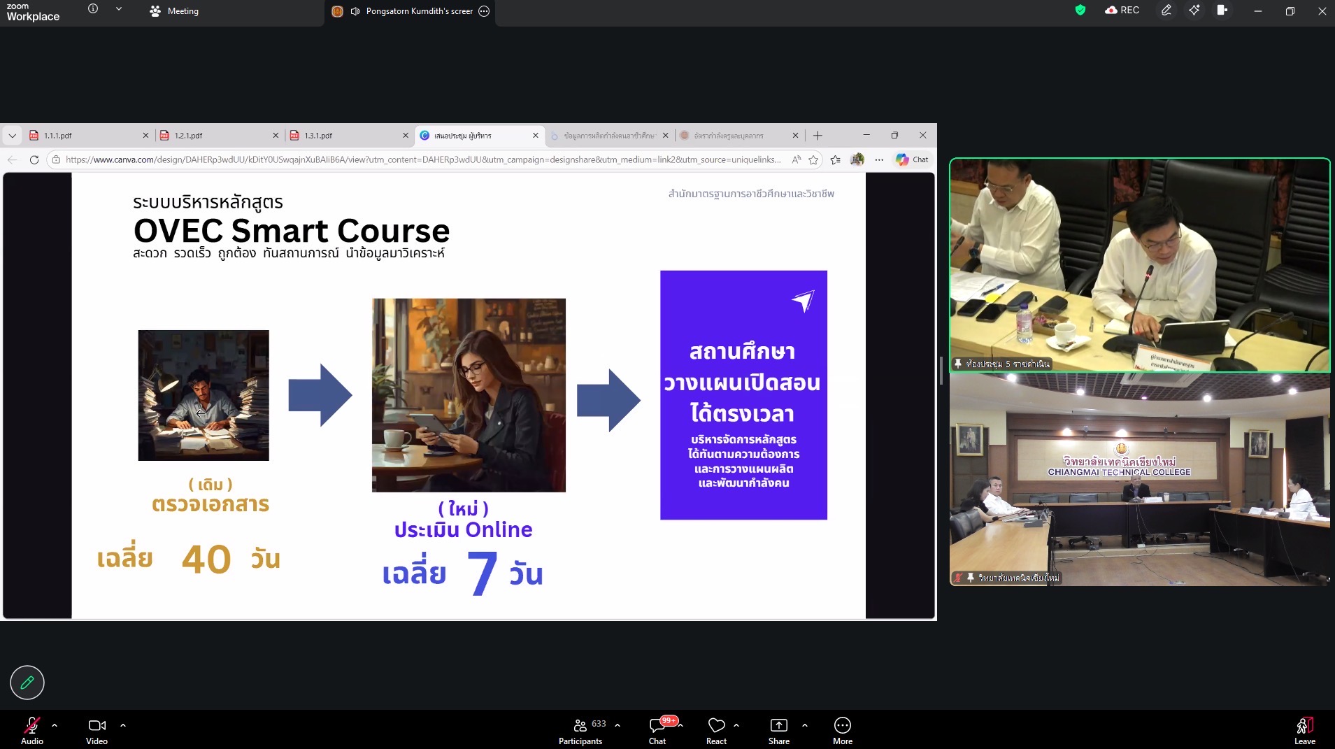Open the encryption shield icon info
The height and width of the screenshot is (749, 1335).
(1080, 10)
